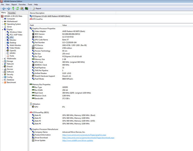Open the File menu
The width and height of the screenshot is (193, 151).
click(2, 5)
